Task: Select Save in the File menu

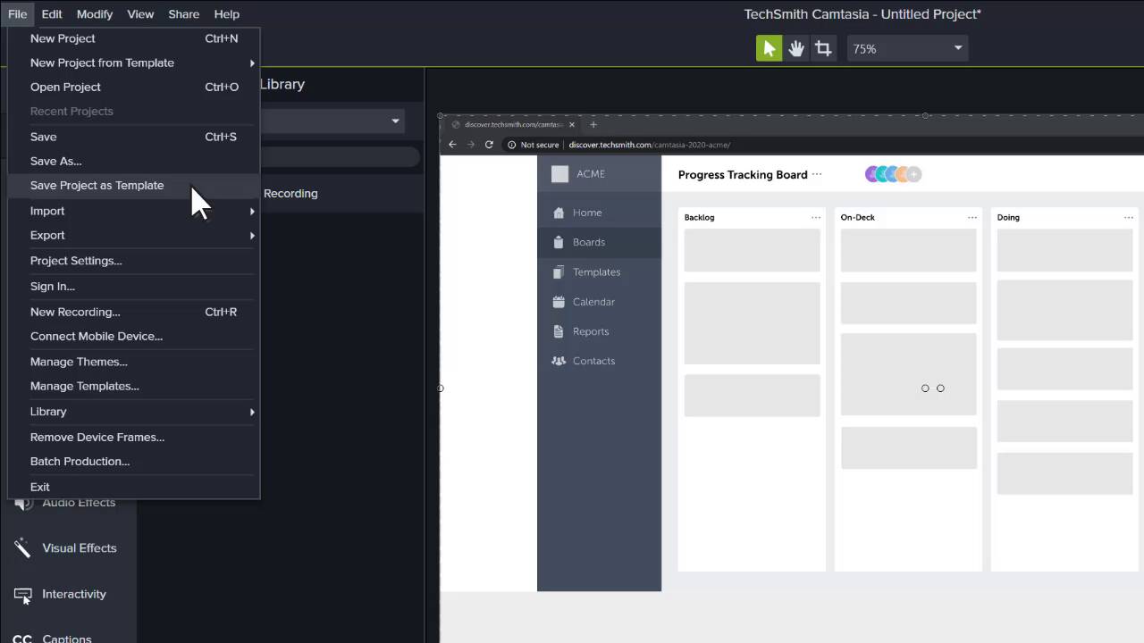Action: pos(133,137)
